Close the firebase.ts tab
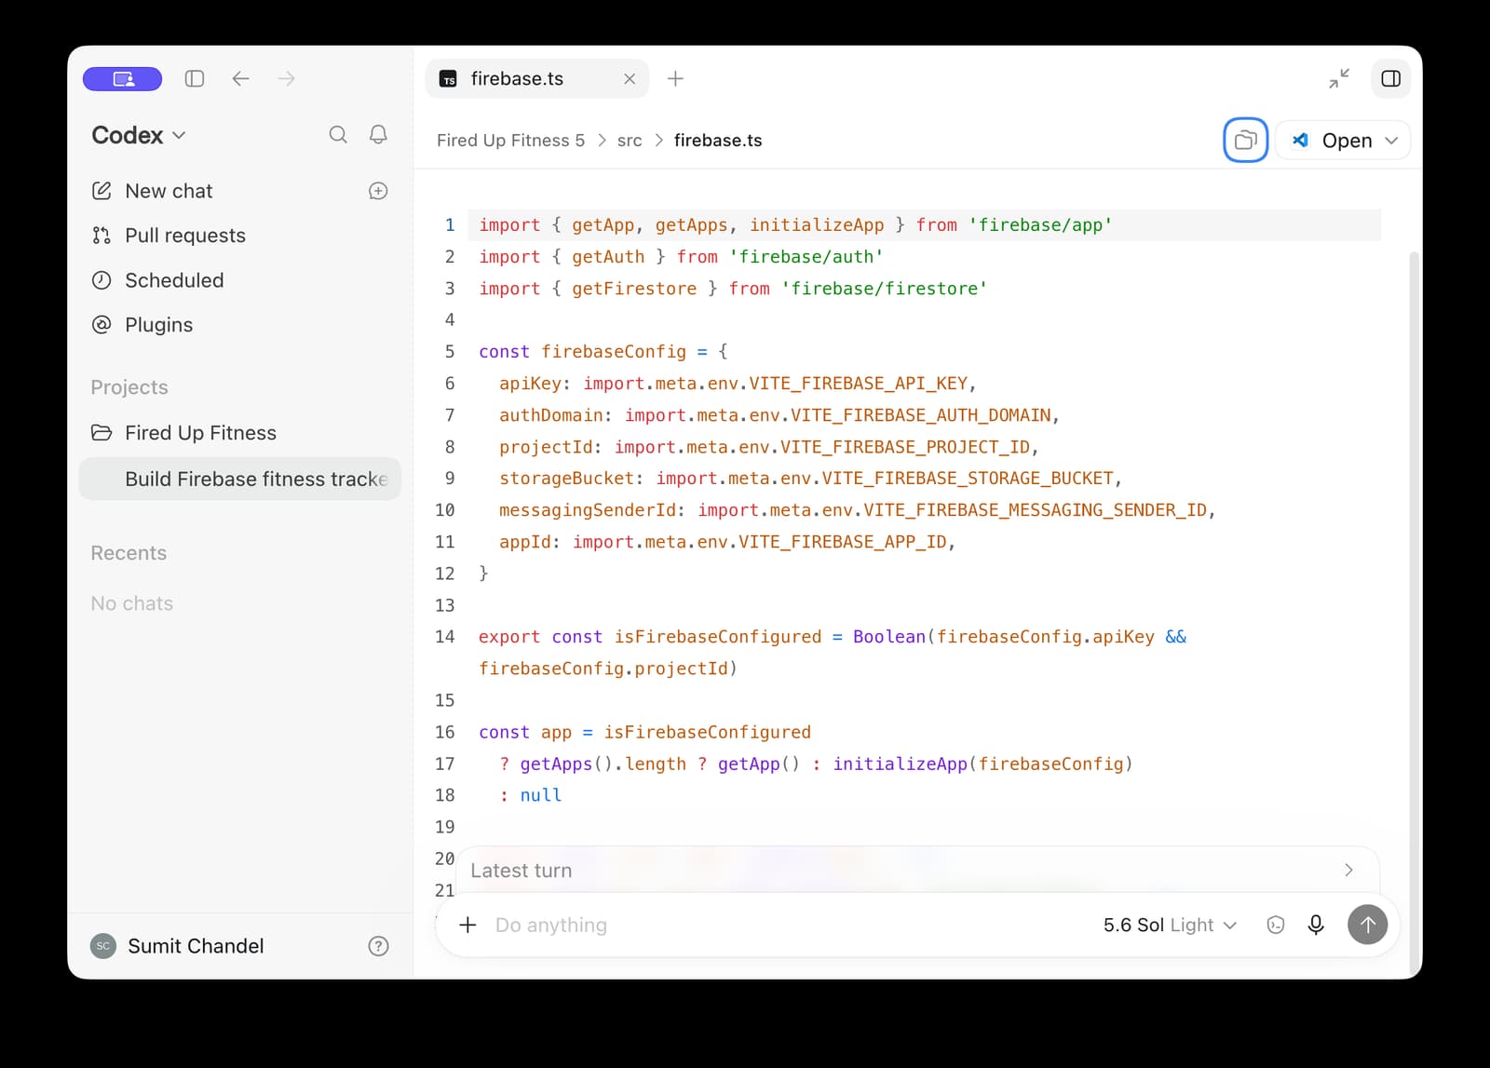The image size is (1490, 1068). [630, 79]
